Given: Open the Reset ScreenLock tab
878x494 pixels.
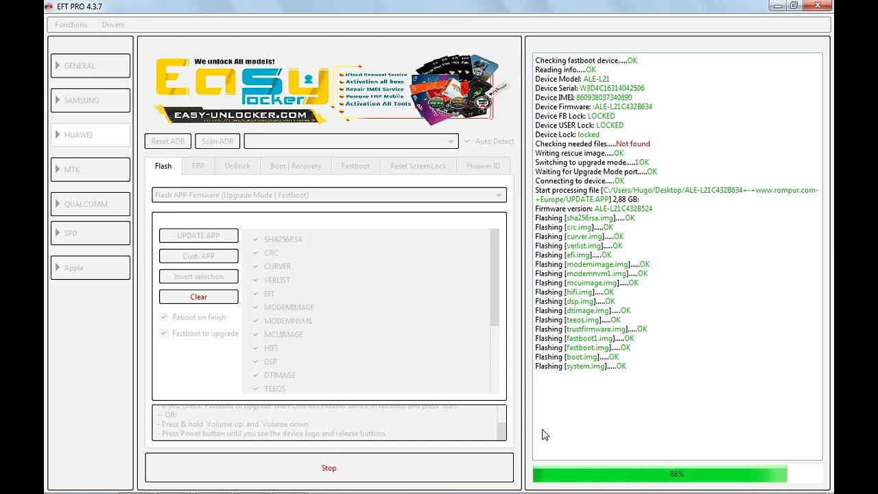Looking at the screenshot, I should 418,166.
